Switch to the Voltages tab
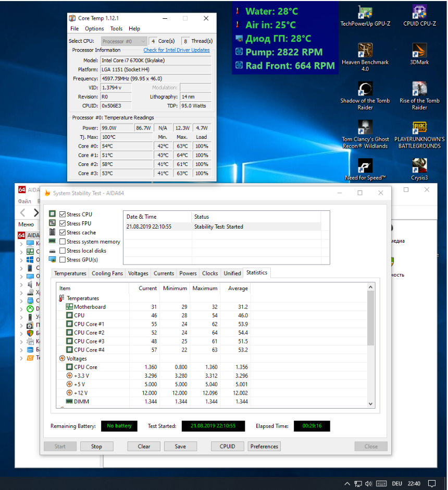 (138, 273)
